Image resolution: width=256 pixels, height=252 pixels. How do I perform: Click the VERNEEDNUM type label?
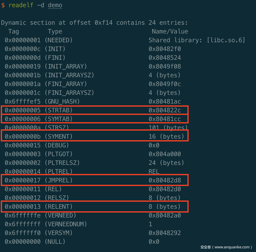pos(66,224)
